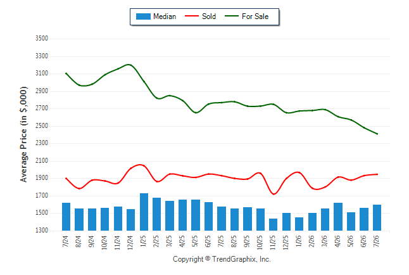Toggle the Median legend label

pyautogui.click(x=165, y=16)
